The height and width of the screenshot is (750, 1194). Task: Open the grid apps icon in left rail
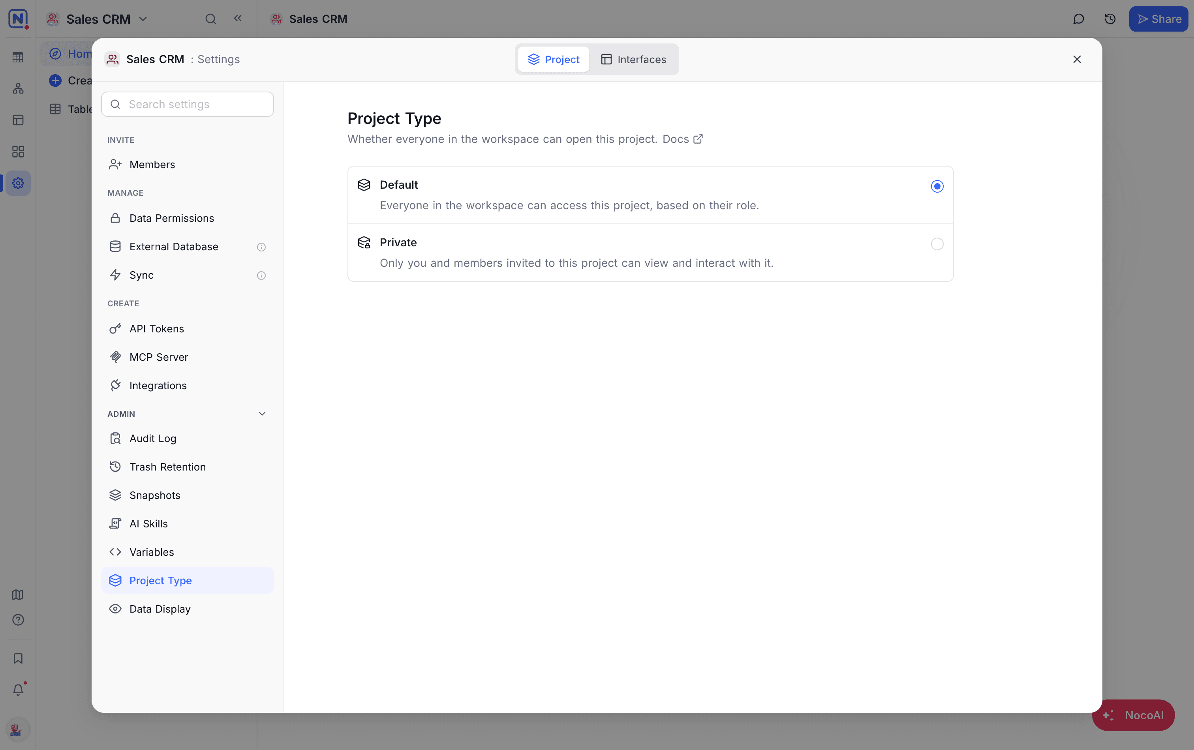click(18, 152)
